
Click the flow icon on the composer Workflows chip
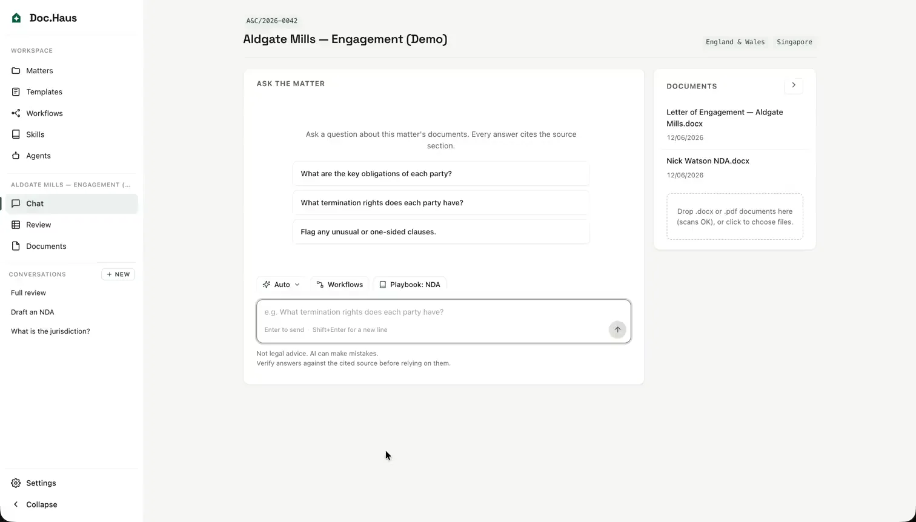pos(320,285)
